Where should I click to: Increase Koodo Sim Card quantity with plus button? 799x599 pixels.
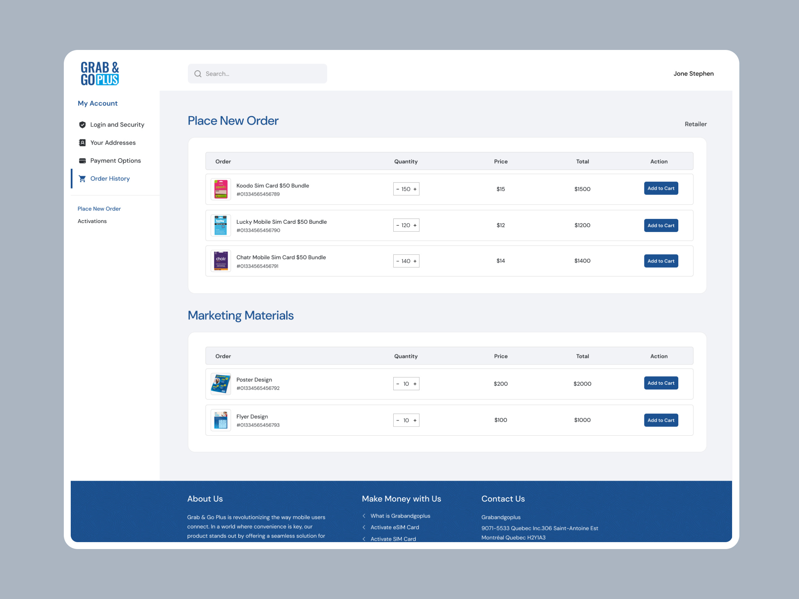pyautogui.click(x=415, y=189)
